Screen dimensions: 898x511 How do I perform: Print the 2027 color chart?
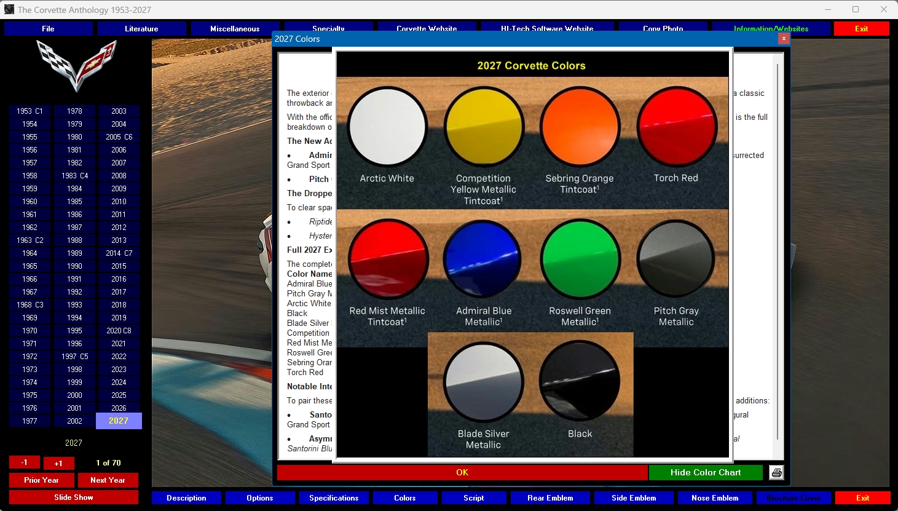776,472
